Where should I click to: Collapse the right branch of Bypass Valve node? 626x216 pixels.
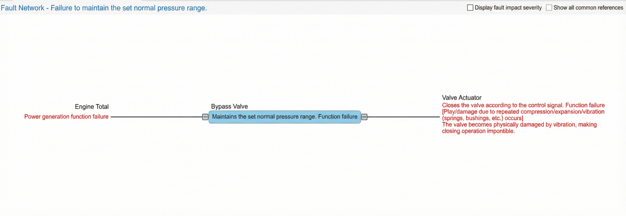[x=364, y=117]
